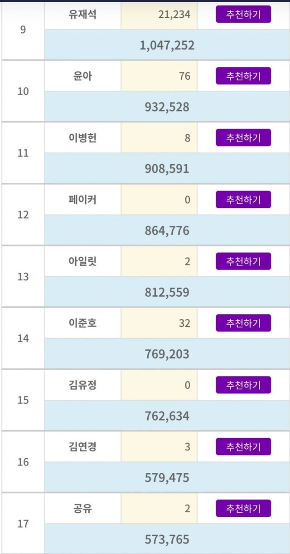Click rank number 17 cell
The width and height of the screenshot is (290, 554).
[x=23, y=524]
